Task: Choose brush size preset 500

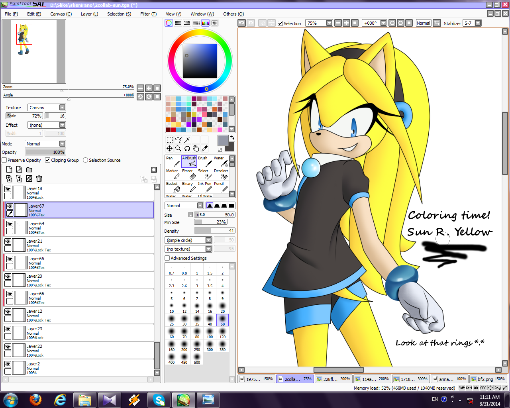Action: pyautogui.click(x=197, y=358)
